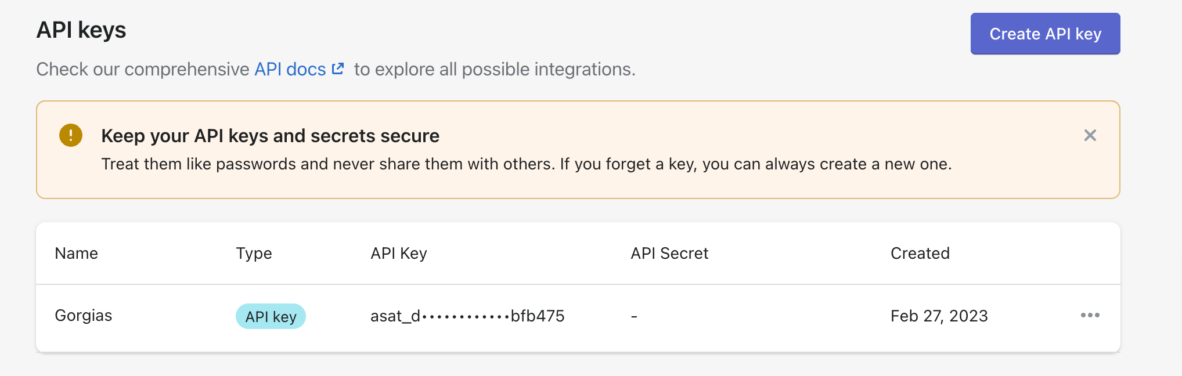Open the three-dot menu for Gorgias key
1182x376 pixels.
[1090, 315]
